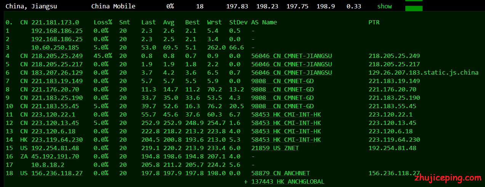Select the PTR value 223.119.64.230

pos(394,140)
